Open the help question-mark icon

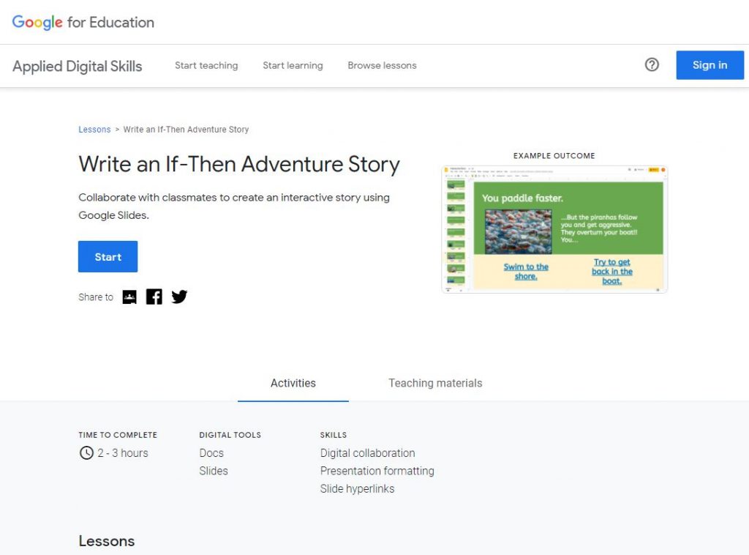[652, 65]
